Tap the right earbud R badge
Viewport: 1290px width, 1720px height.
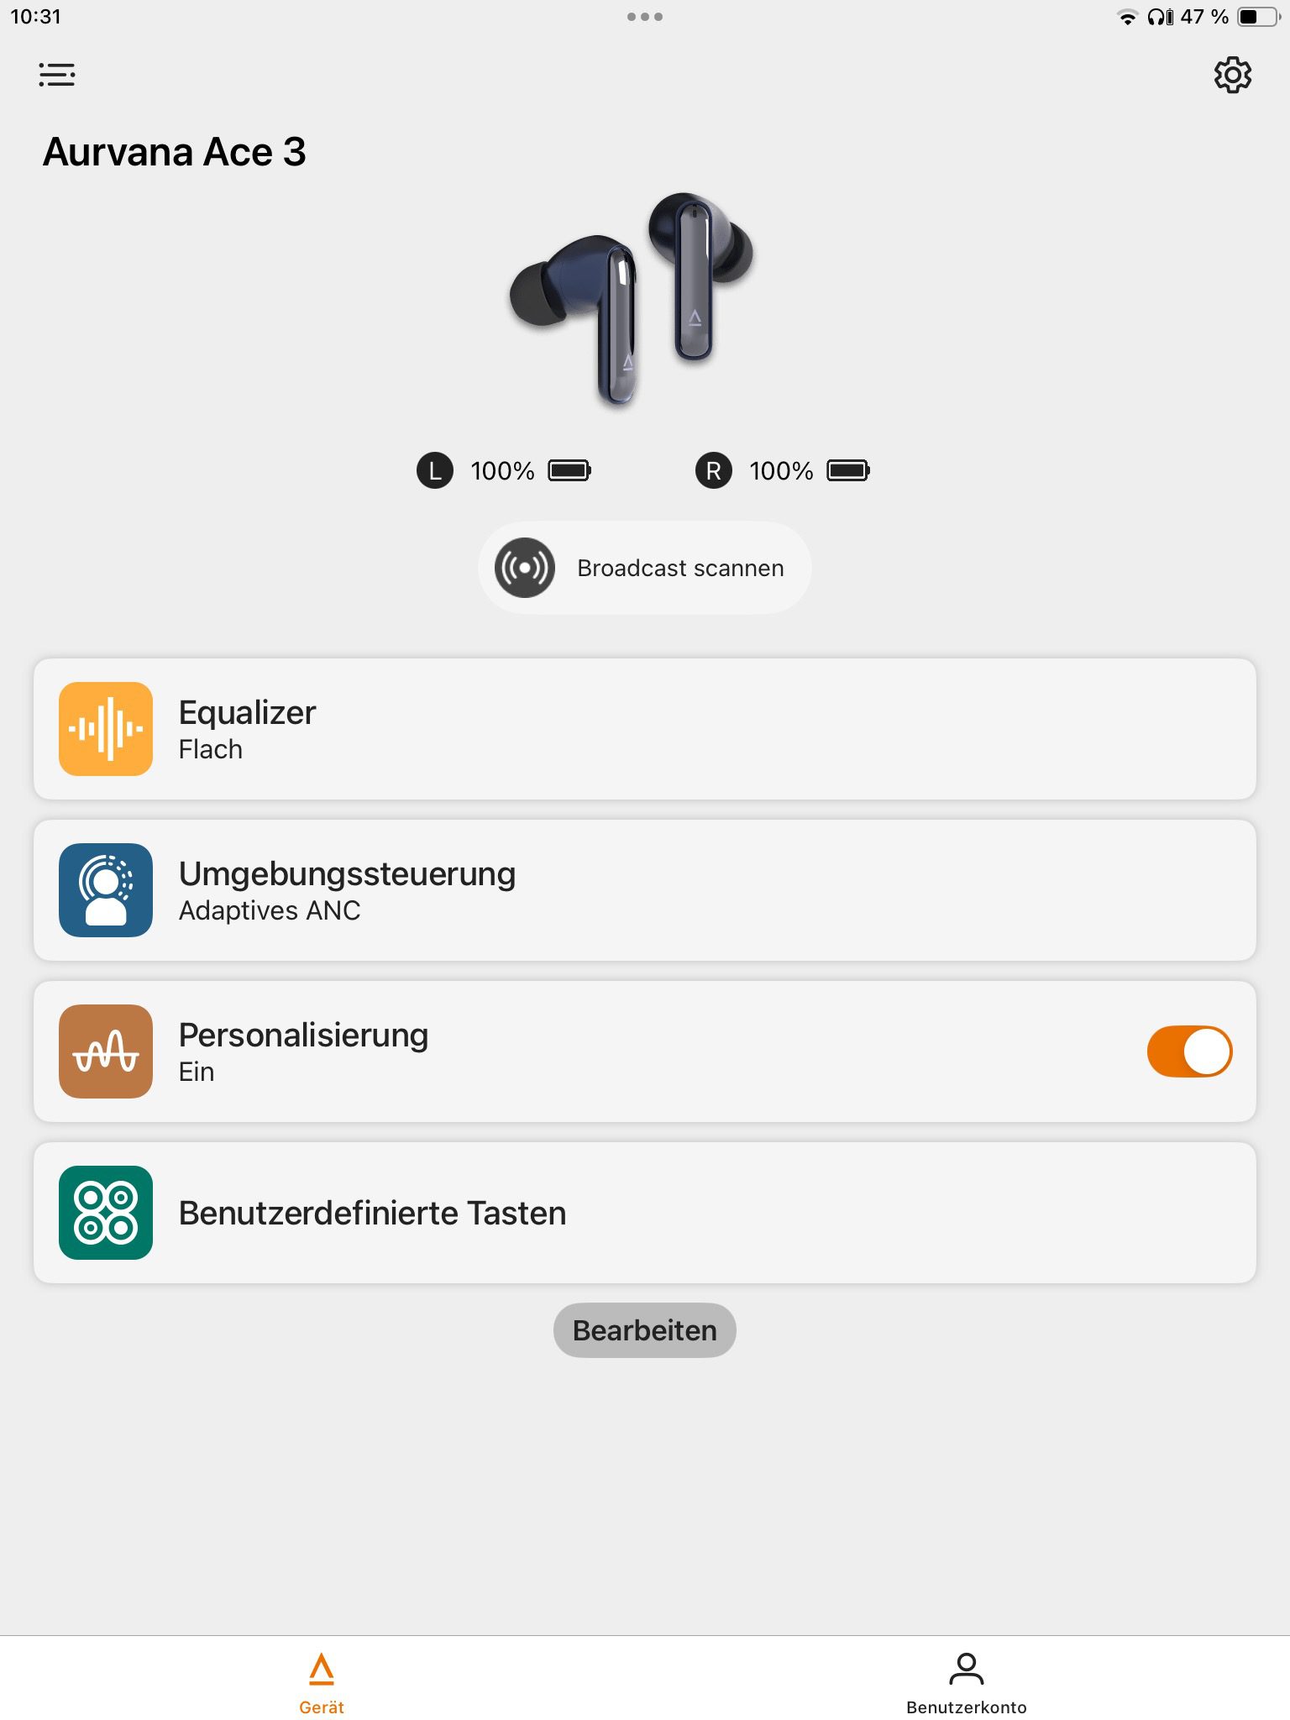tap(714, 470)
